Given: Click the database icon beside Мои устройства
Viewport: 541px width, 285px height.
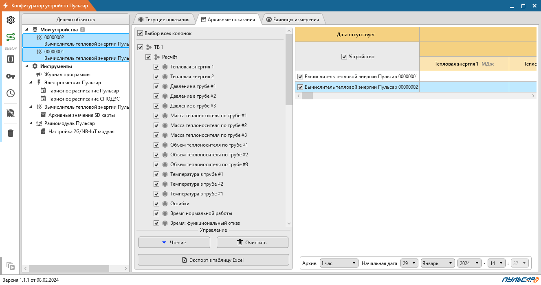Looking at the screenshot, I should click(x=35, y=30).
